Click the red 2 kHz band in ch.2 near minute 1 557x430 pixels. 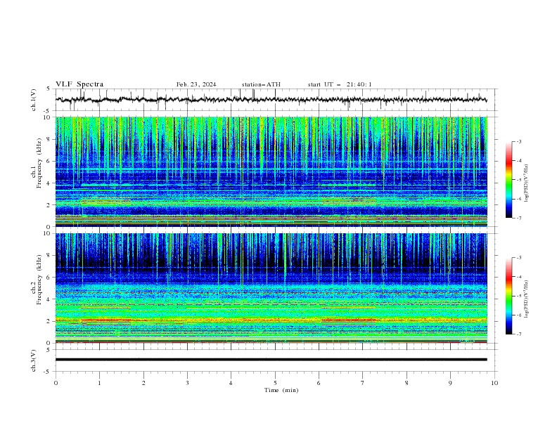tap(105, 320)
